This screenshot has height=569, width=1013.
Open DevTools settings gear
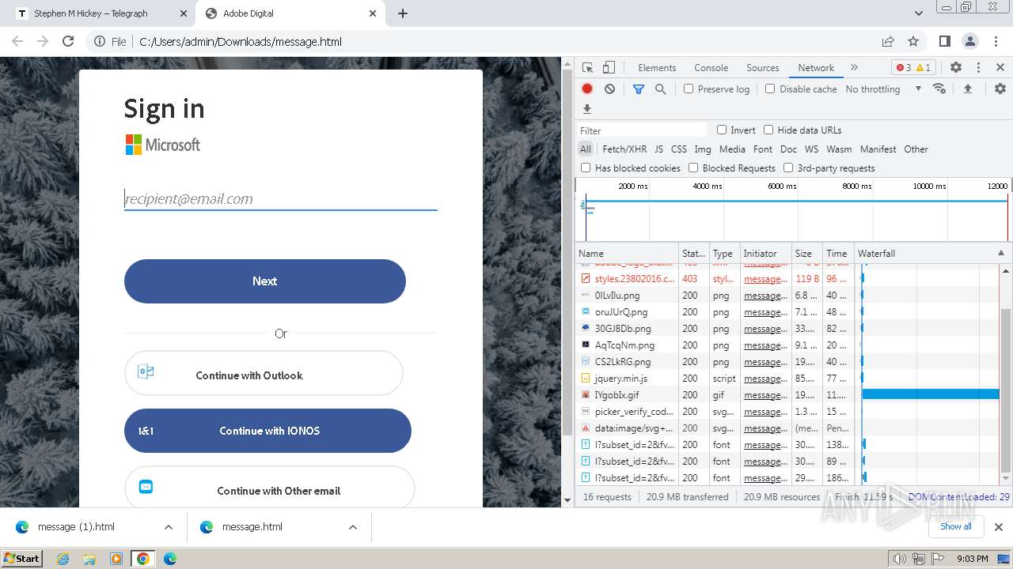click(x=956, y=68)
